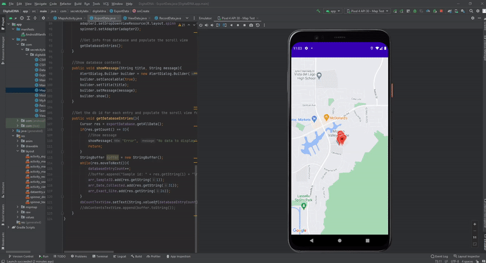This screenshot has height=263, width=486.
Task: Click emulator toolbar Overview square icon
Action: (x=244, y=25)
